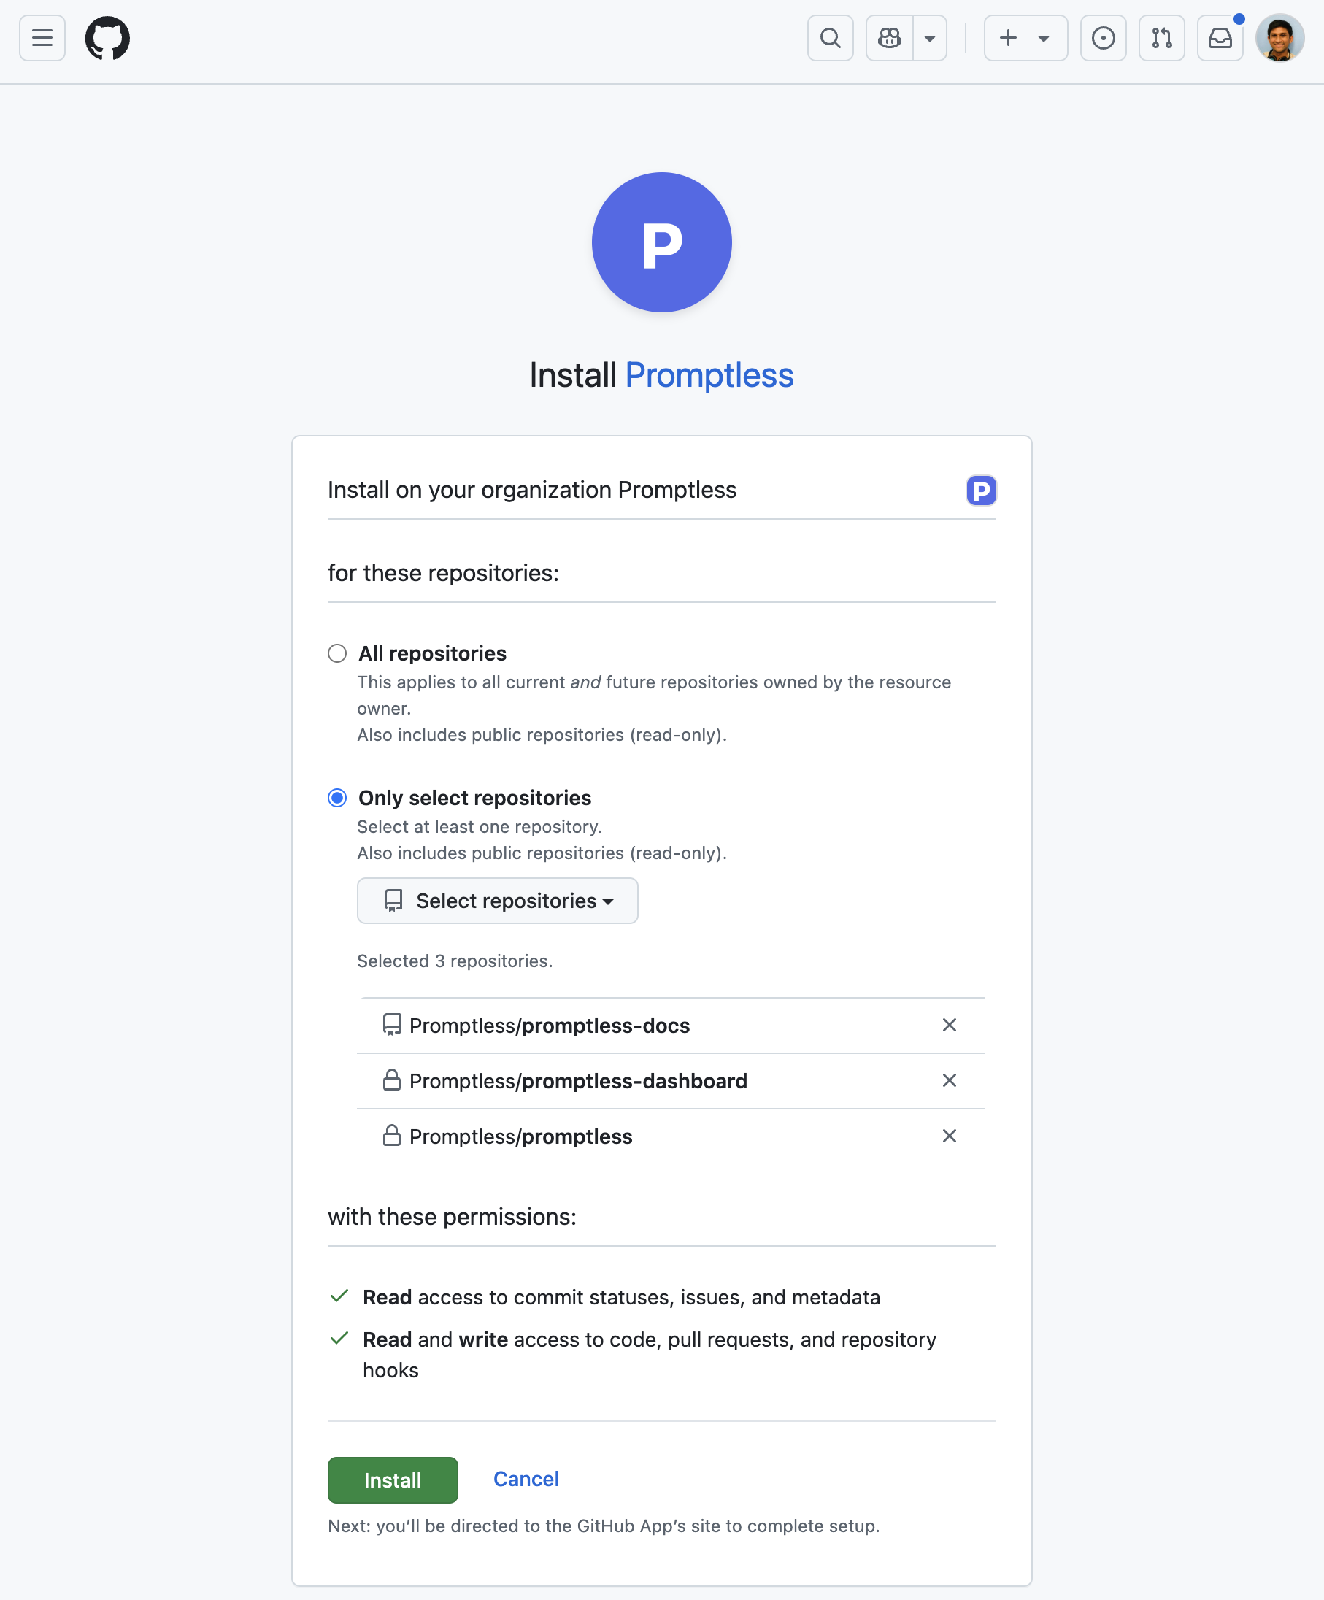Click the Promptless app avatar icon
The width and height of the screenshot is (1324, 1600).
pyautogui.click(x=981, y=491)
